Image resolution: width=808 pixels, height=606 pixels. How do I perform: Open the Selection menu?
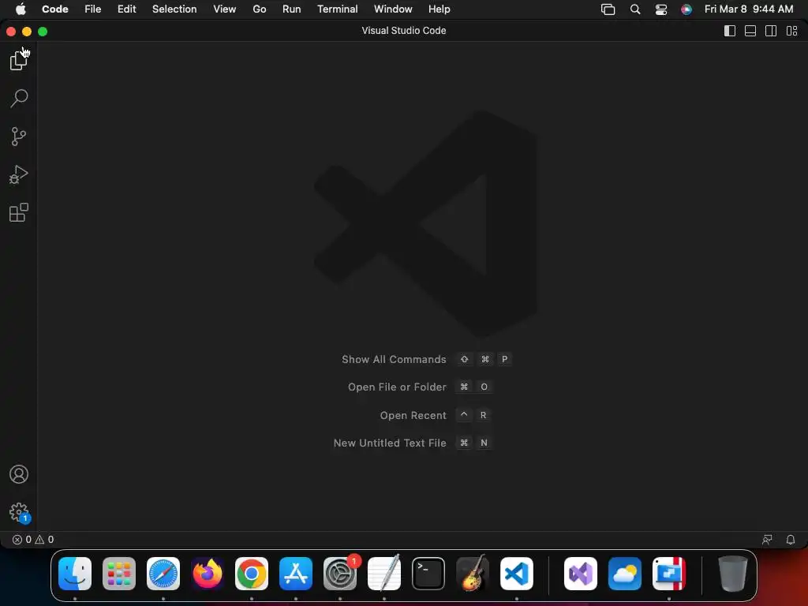point(174,9)
